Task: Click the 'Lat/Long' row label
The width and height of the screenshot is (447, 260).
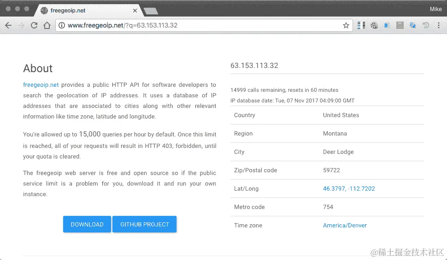Action: click(x=246, y=189)
